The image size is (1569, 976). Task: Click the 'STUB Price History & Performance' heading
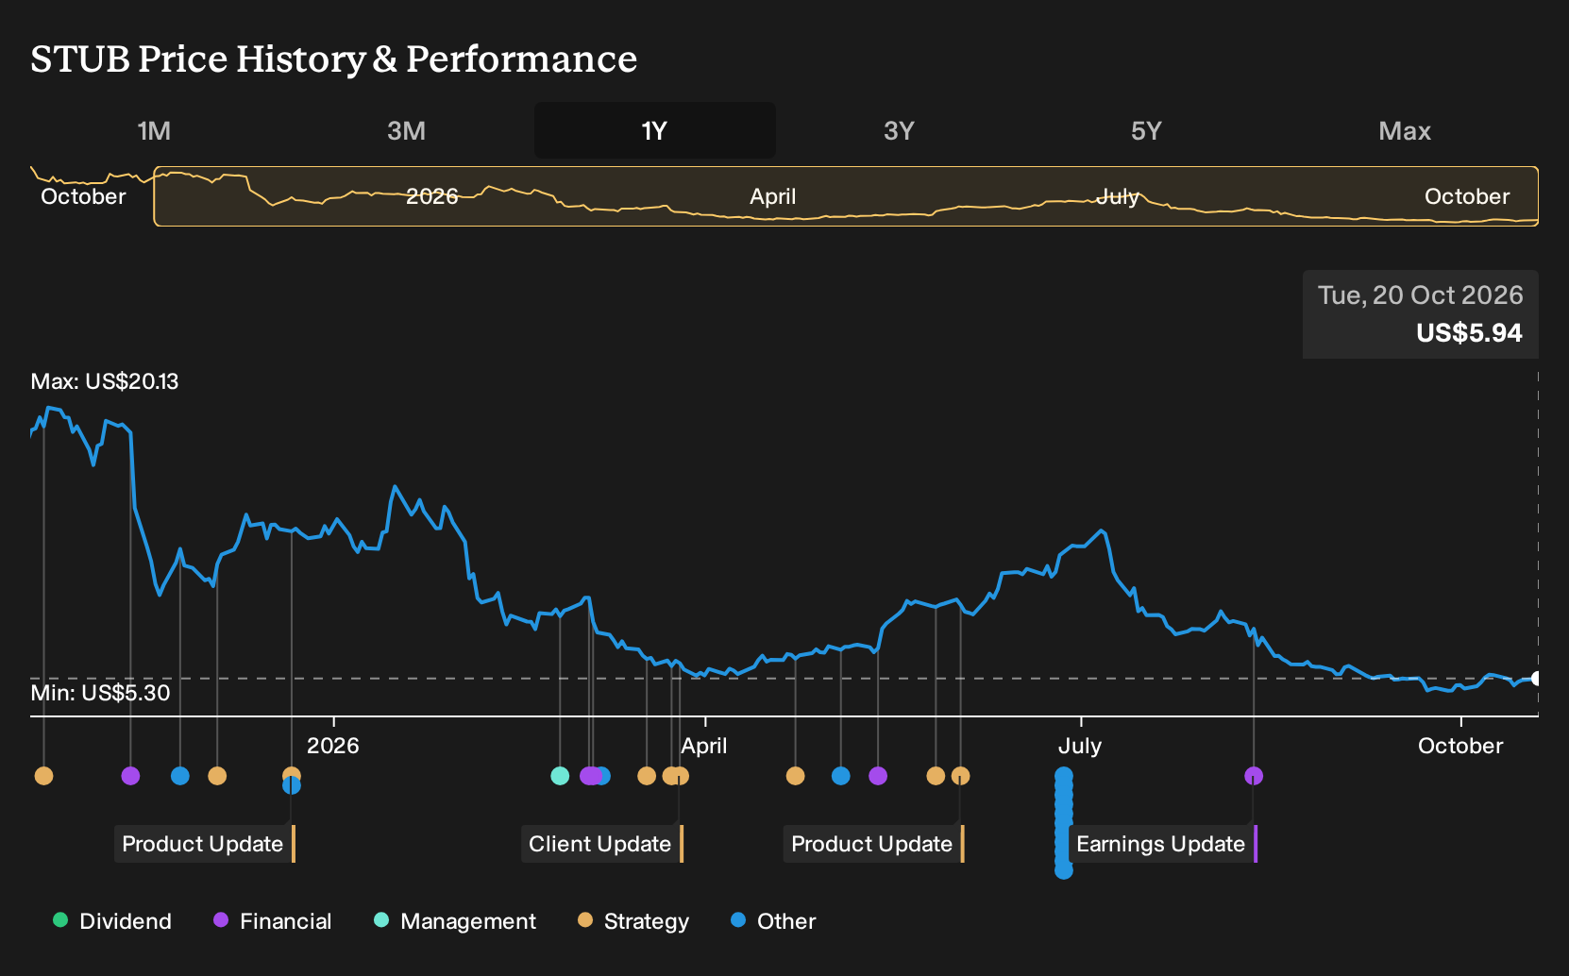pyautogui.click(x=334, y=59)
